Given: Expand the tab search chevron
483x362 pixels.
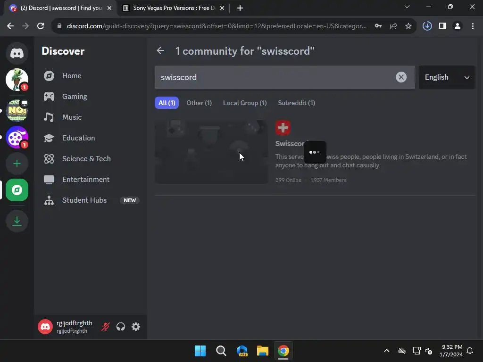Looking at the screenshot, I should click(407, 7).
